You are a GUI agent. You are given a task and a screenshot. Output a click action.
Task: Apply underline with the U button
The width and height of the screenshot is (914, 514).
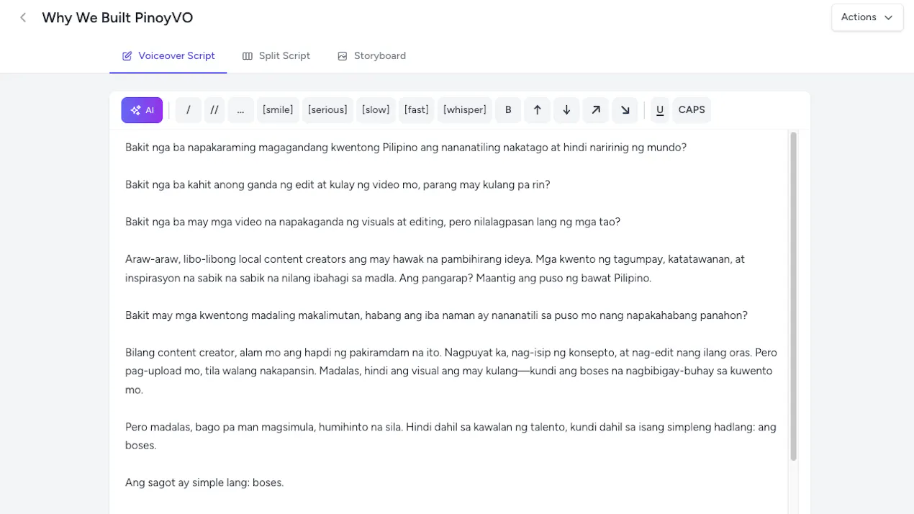click(x=660, y=110)
